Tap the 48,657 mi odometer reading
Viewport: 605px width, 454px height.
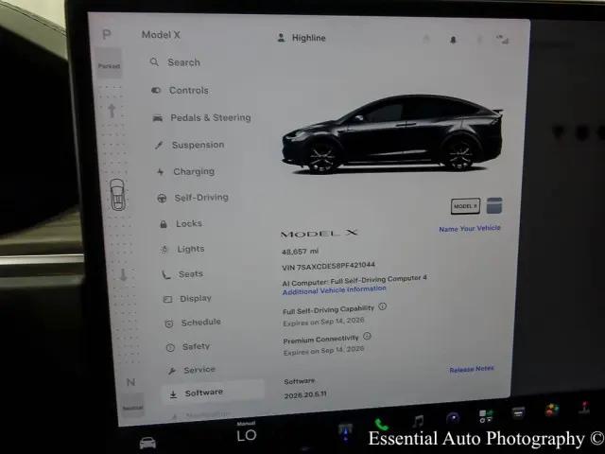click(x=301, y=252)
